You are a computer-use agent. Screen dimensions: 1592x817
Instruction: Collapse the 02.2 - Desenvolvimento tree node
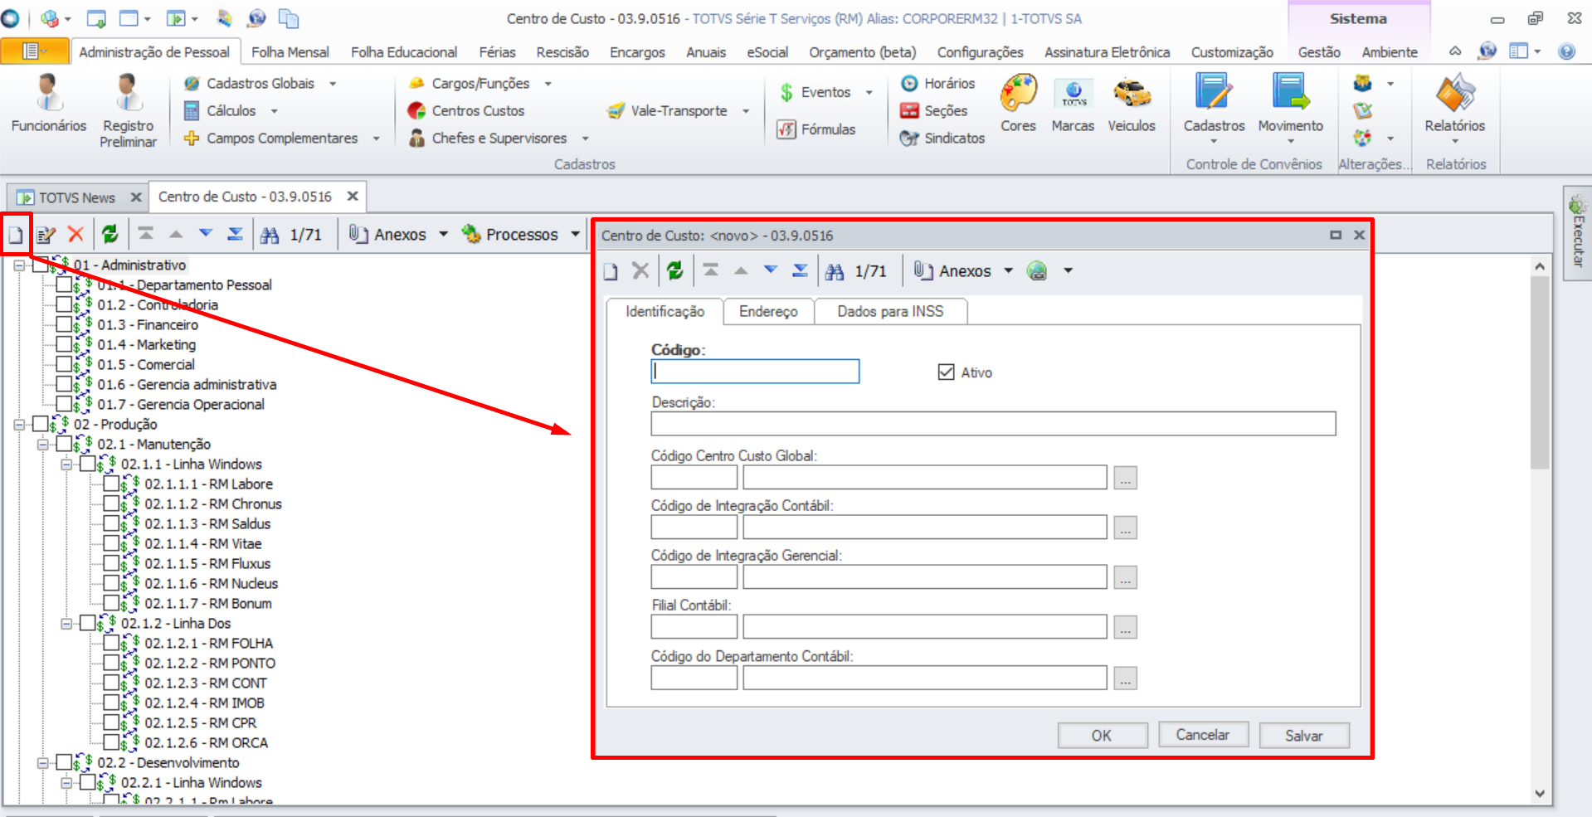[43, 763]
